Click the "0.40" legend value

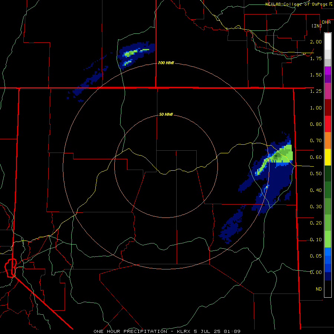pos(316,190)
